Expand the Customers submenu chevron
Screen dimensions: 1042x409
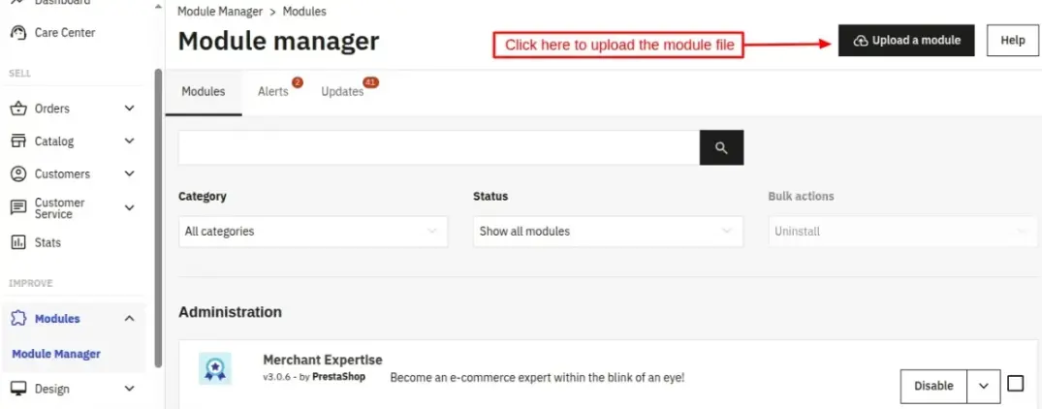[x=130, y=173]
